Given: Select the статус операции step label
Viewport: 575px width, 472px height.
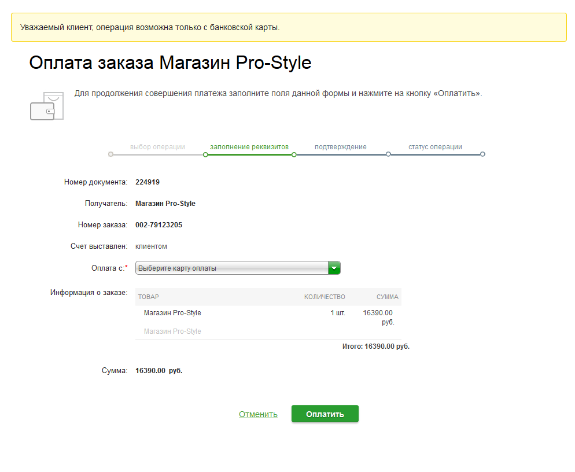Looking at the screenshot, I should 435,147.
